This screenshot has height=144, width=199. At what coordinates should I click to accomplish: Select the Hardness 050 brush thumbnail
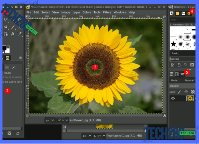[x=188, y=37]
